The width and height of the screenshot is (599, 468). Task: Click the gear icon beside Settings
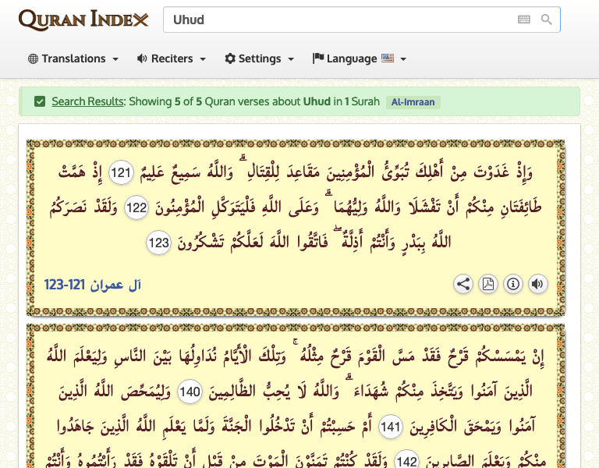pyautogui.click(x=230, y=58)
